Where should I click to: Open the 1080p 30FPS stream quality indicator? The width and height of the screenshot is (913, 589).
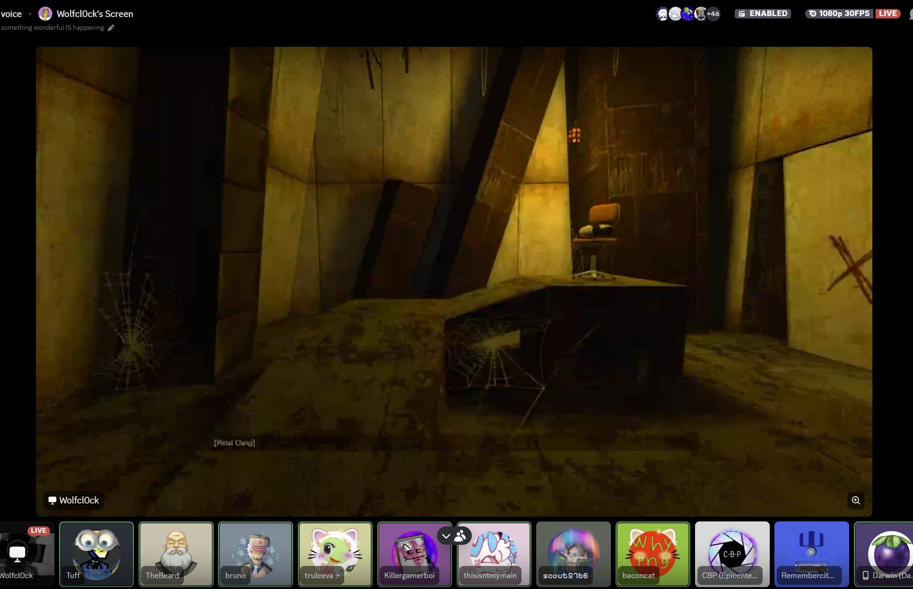coord(839,14)
